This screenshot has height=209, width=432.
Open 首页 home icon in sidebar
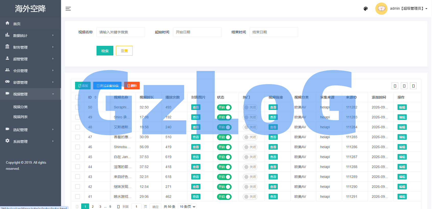click(x=7, y=23)
